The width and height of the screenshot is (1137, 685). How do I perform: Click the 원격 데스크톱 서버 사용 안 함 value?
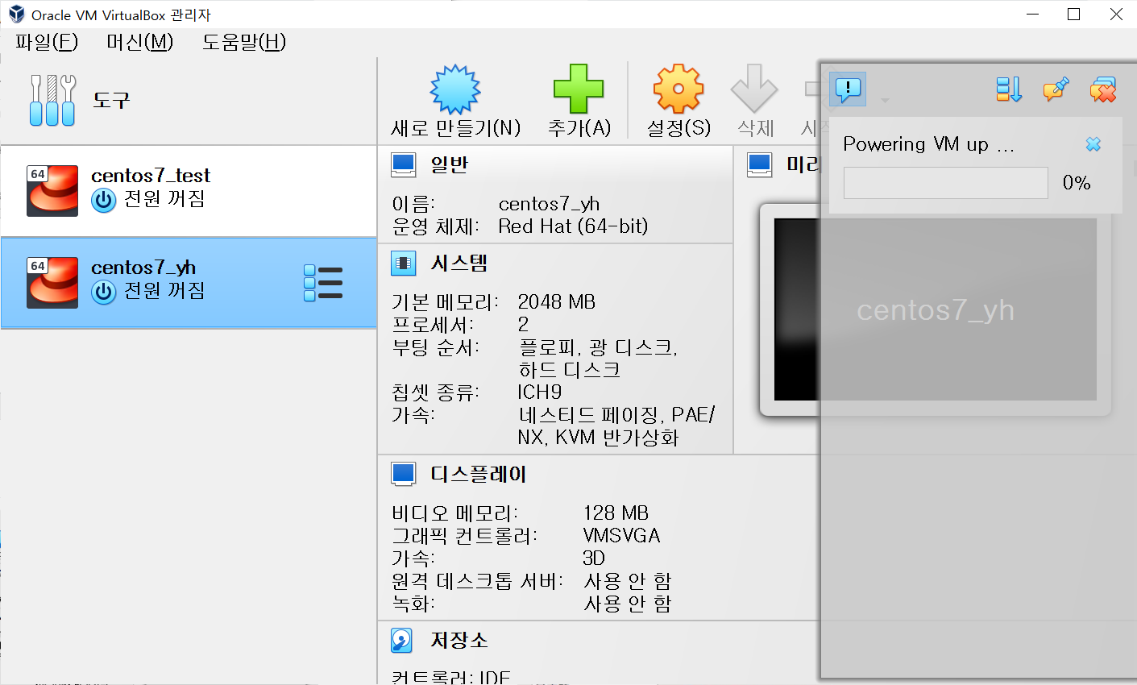pos(628,581)
